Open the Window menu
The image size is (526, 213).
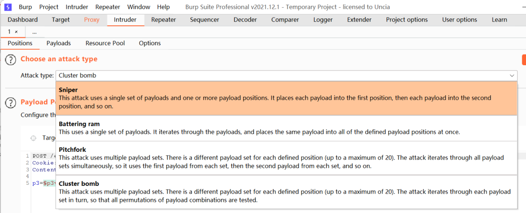click(139, 7)
